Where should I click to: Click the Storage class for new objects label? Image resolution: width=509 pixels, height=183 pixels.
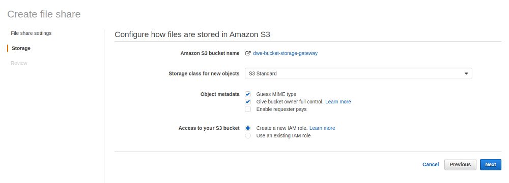(x=204, y=74)
